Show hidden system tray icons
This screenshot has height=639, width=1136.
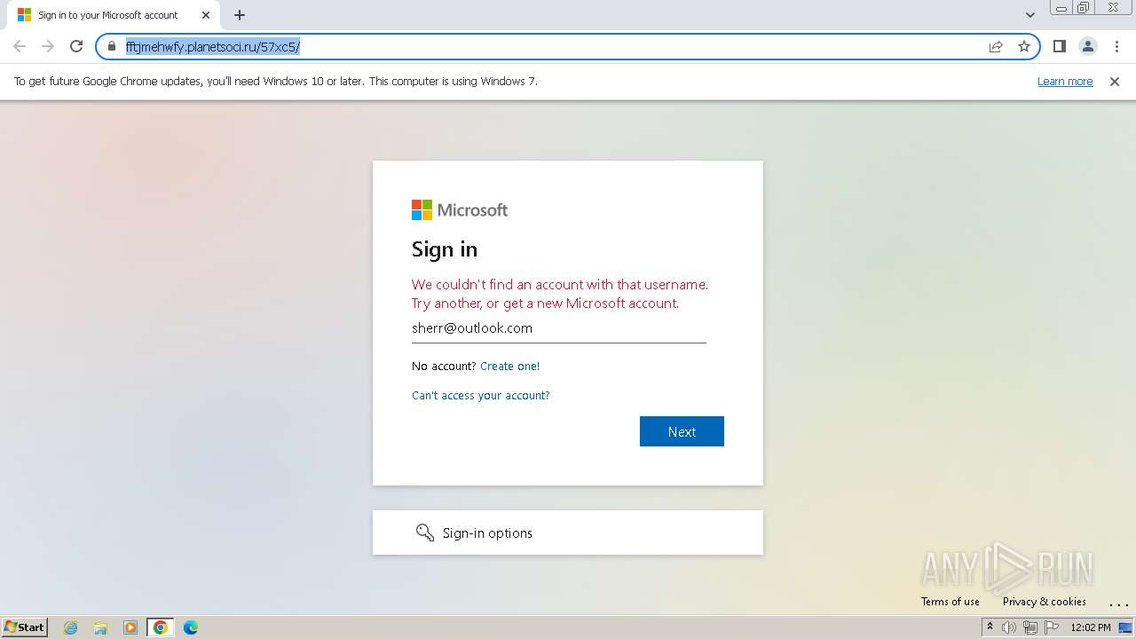[x=990, y=627]
